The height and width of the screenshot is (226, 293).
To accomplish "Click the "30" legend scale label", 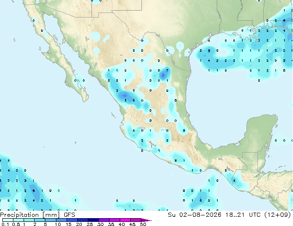I will click(100, 224).
